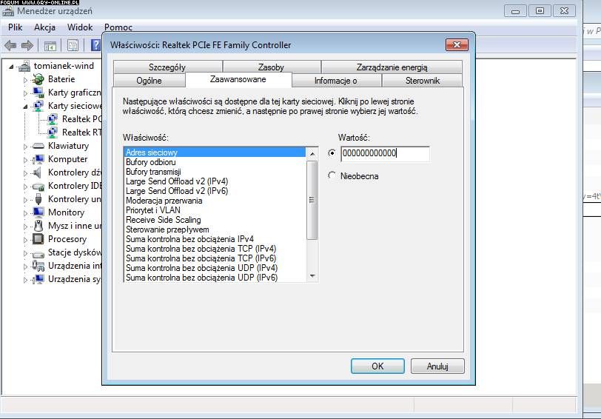Image resolution: width=601 pixels, height=419 pixels.
Task: Click the Properties sheet toolbar icon
Action: [73, 46]
